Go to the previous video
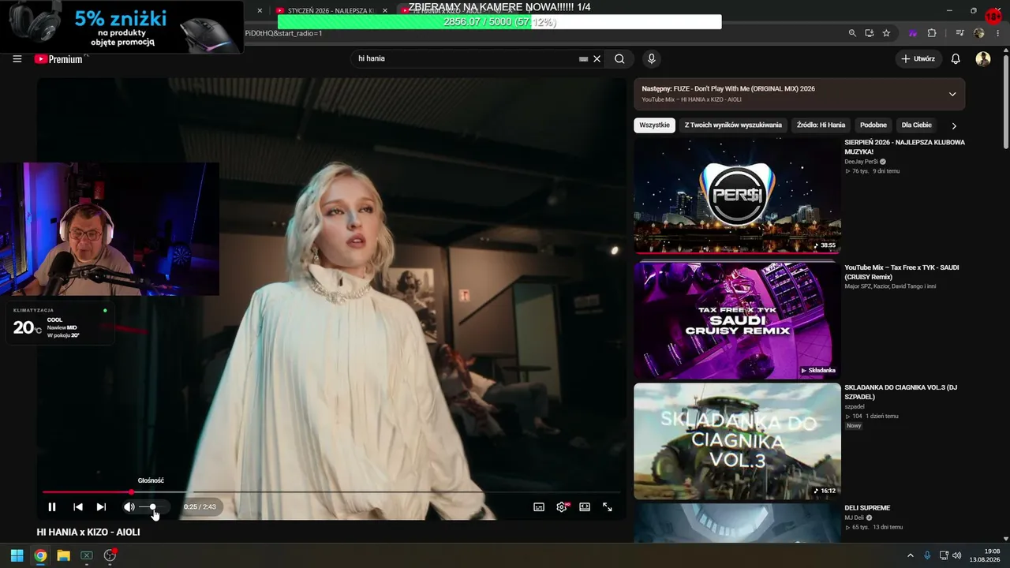Screen dimensions: 1010x568 (x=77, y=507)
